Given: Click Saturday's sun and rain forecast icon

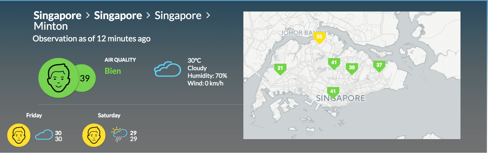Looking at the screenshot, I should tap(119, 134).
